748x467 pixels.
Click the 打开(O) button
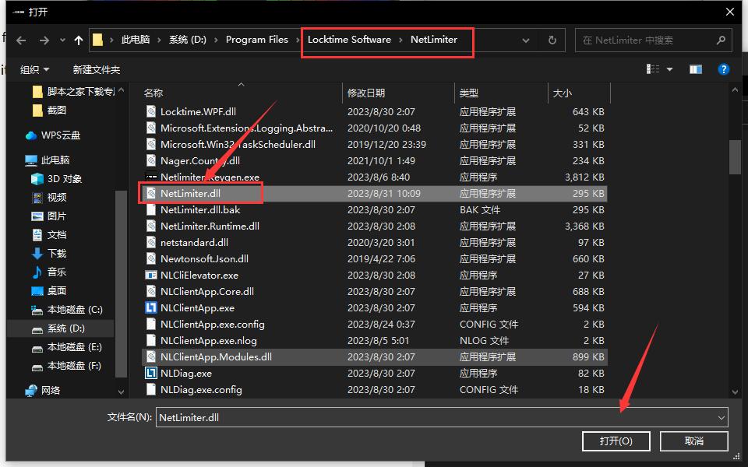(x=616, y=441)
